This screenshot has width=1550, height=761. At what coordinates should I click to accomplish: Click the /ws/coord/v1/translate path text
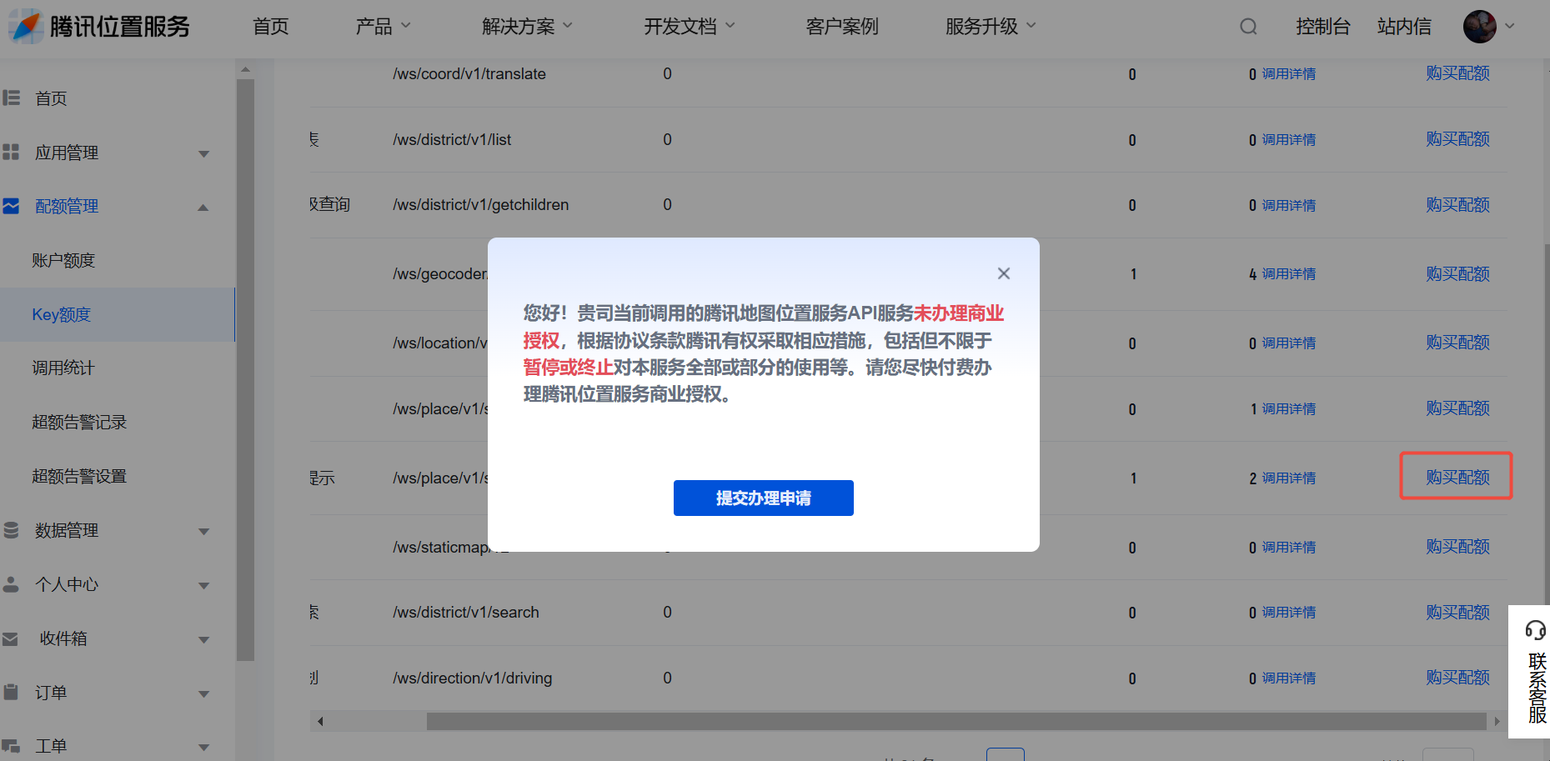coord(469,74)
